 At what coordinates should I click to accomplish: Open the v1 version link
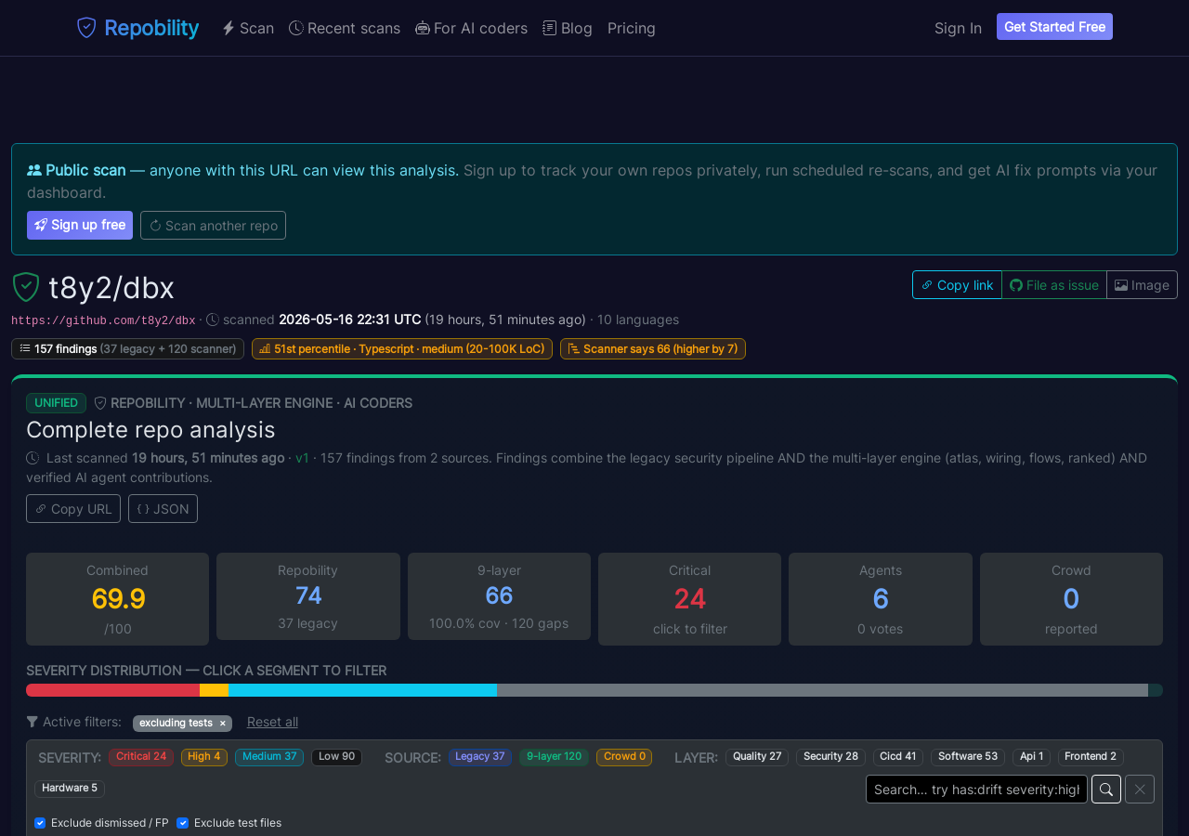coord(302,458)
